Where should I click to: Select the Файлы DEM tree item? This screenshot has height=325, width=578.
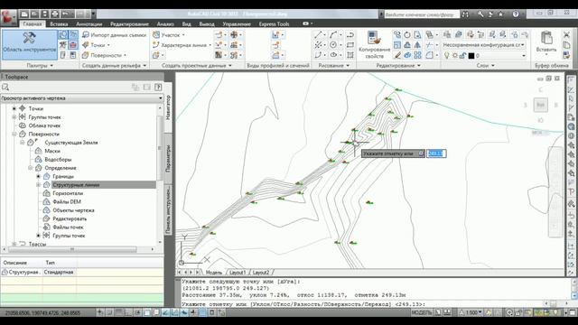(x=66, y=202)
